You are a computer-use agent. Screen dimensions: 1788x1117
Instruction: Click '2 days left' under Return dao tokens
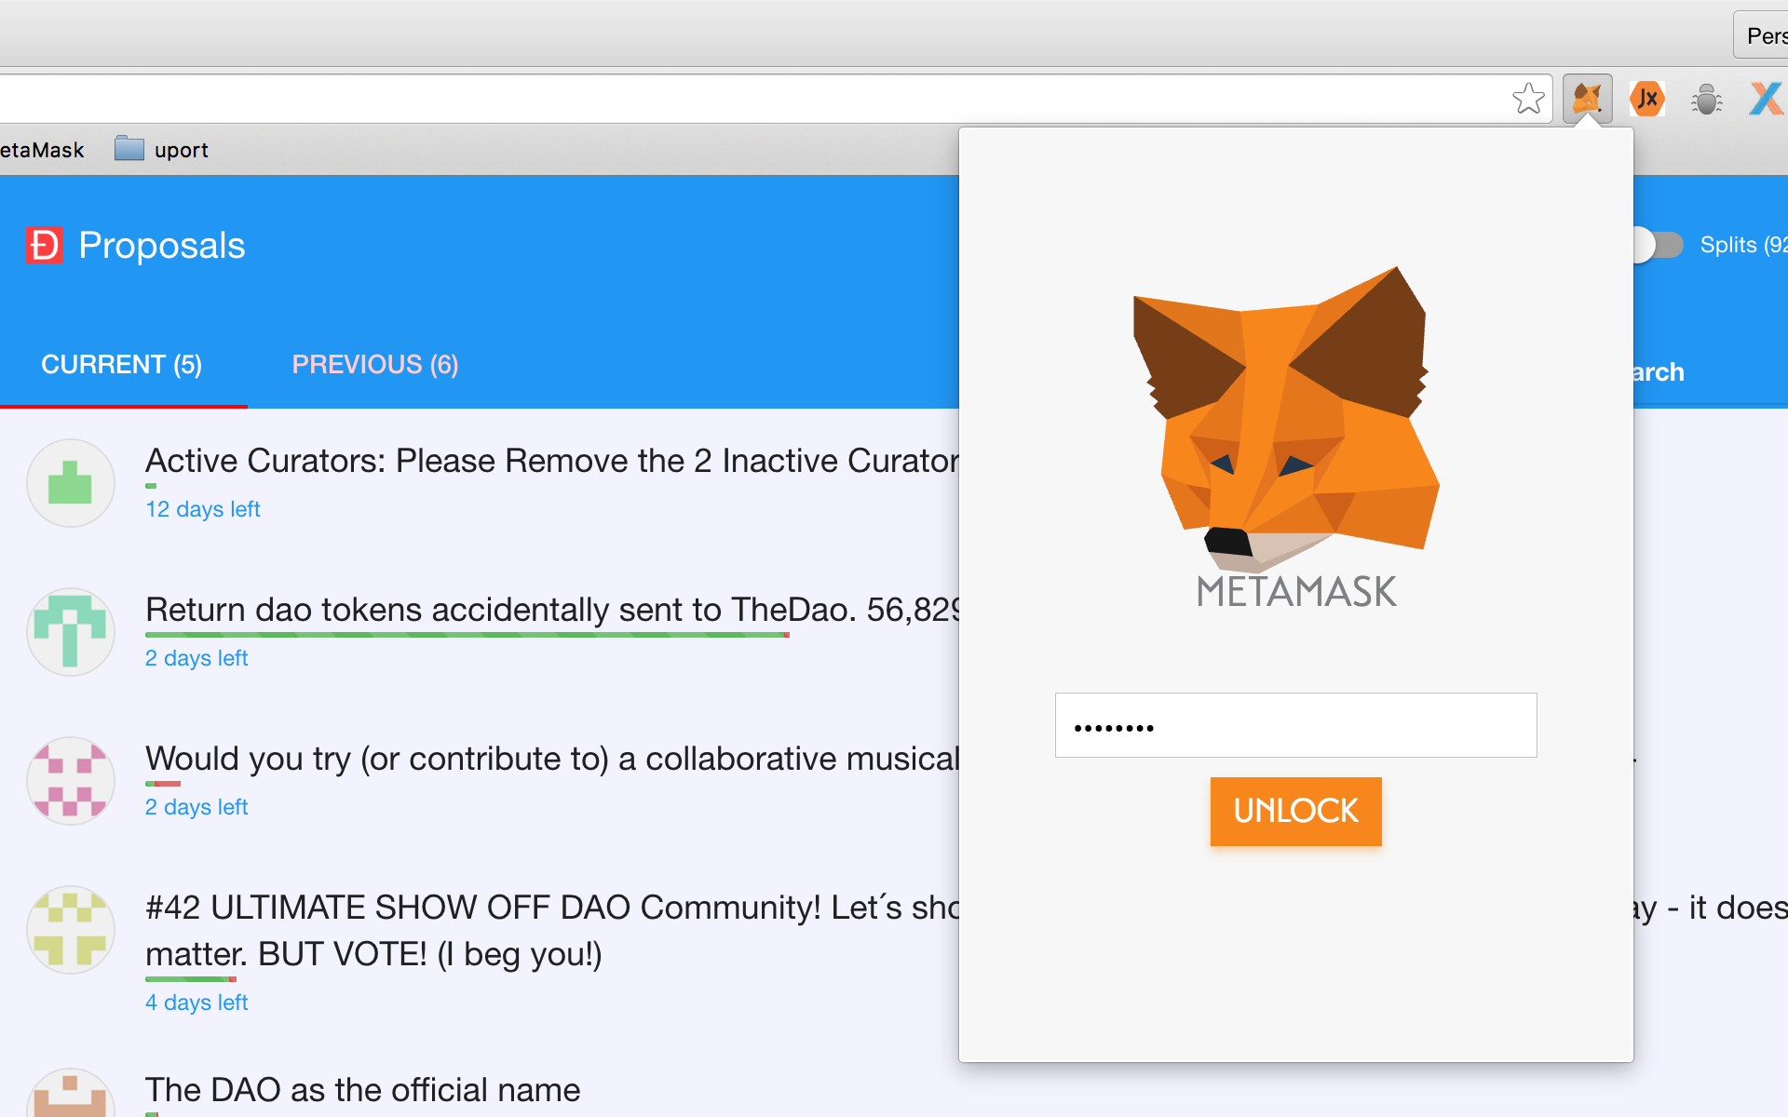coord(196,658)
